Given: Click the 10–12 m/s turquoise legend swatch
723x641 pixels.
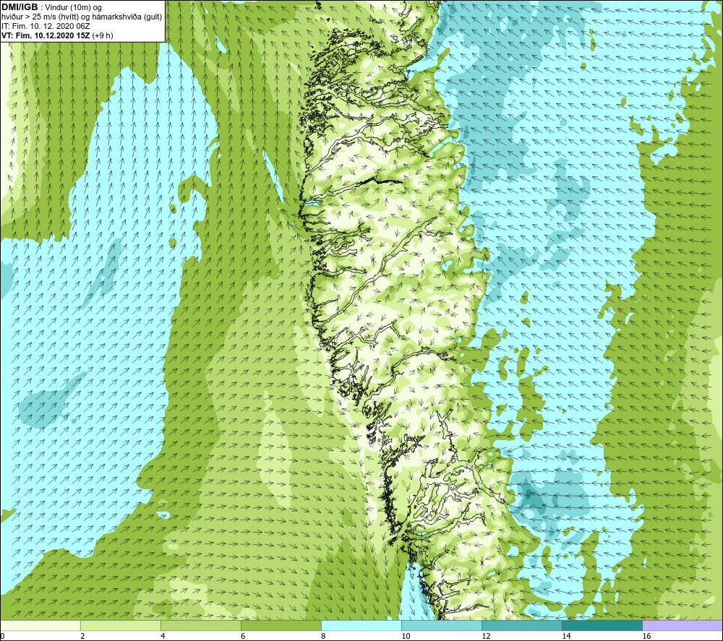Looking at the screenshot, I should click(442, 625).
